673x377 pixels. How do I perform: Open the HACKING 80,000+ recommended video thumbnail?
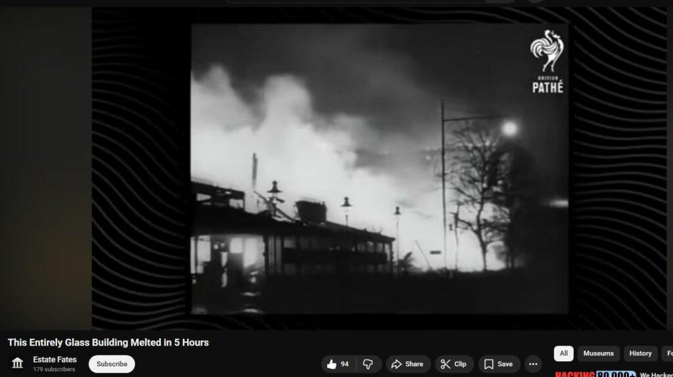point(595,374)
